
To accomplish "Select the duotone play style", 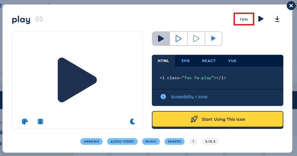I will tap(213, 39).
